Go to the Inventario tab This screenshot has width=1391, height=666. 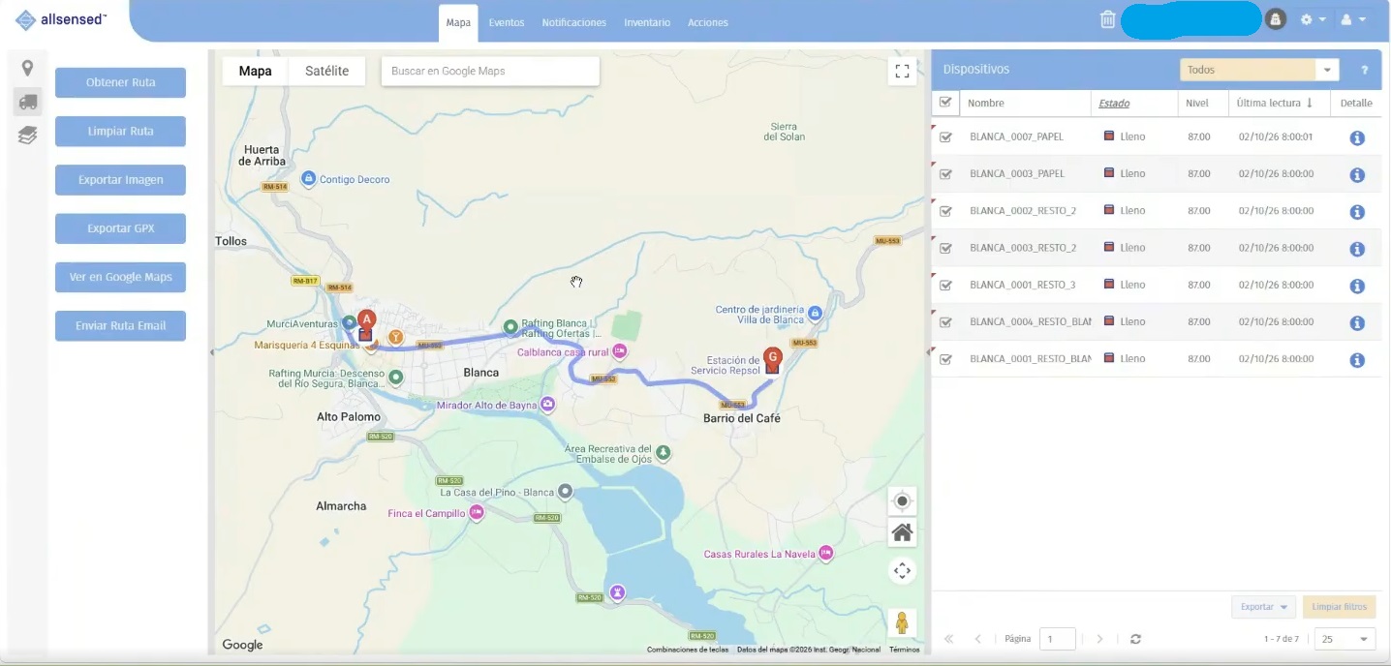click(647, 22)
